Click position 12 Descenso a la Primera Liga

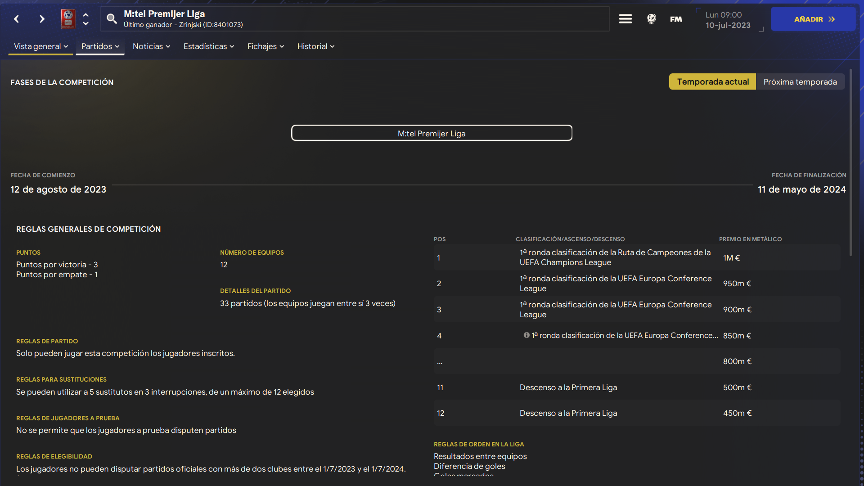pyautogui.click(x=637, y=413)
